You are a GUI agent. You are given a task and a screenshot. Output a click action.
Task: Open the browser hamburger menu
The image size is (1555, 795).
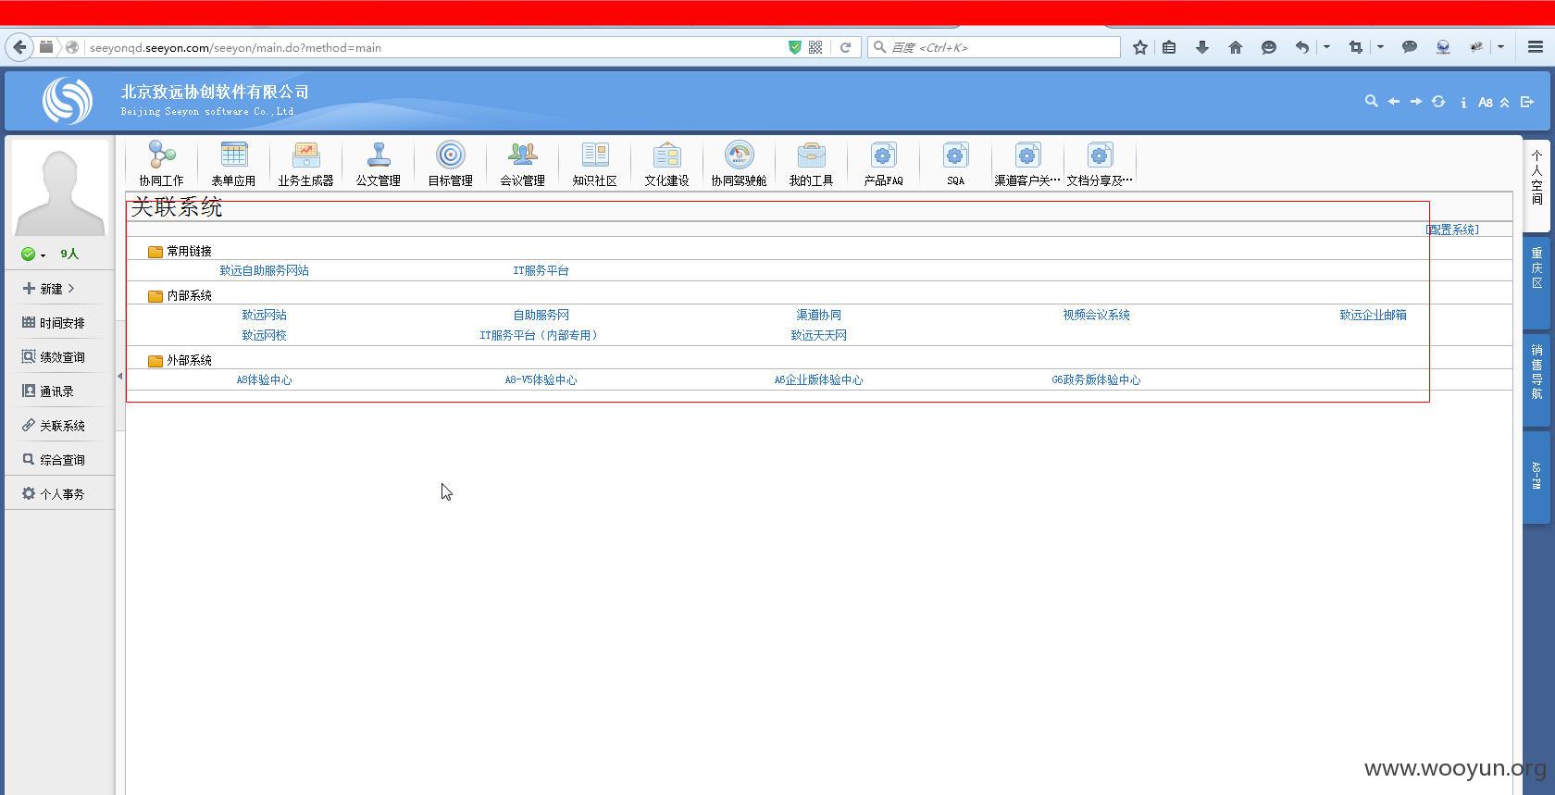click(x=1535, y=47)
